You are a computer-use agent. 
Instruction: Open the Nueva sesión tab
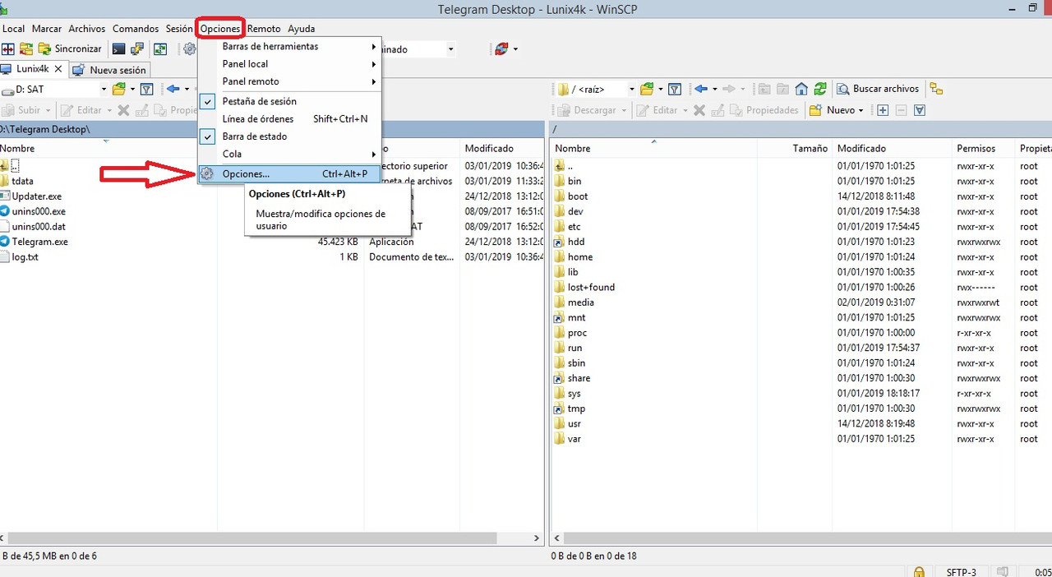(x=109, y=70)
